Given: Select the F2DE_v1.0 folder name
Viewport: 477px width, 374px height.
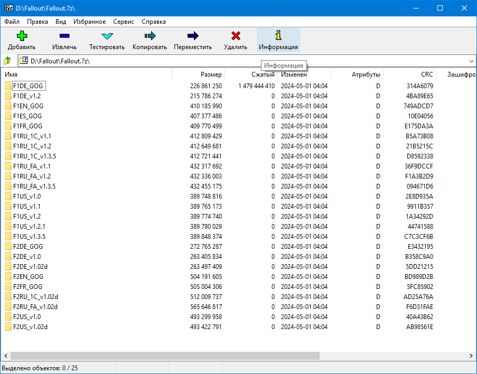Looking at the screenshot, I should 27,257.
